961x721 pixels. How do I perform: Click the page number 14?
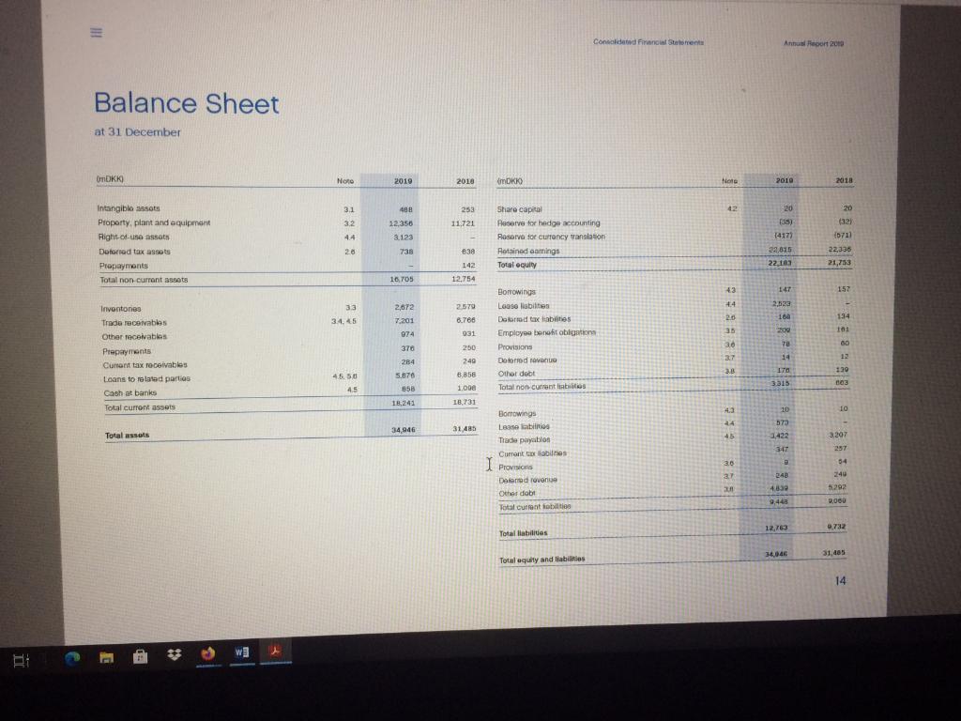pos(841,581)
